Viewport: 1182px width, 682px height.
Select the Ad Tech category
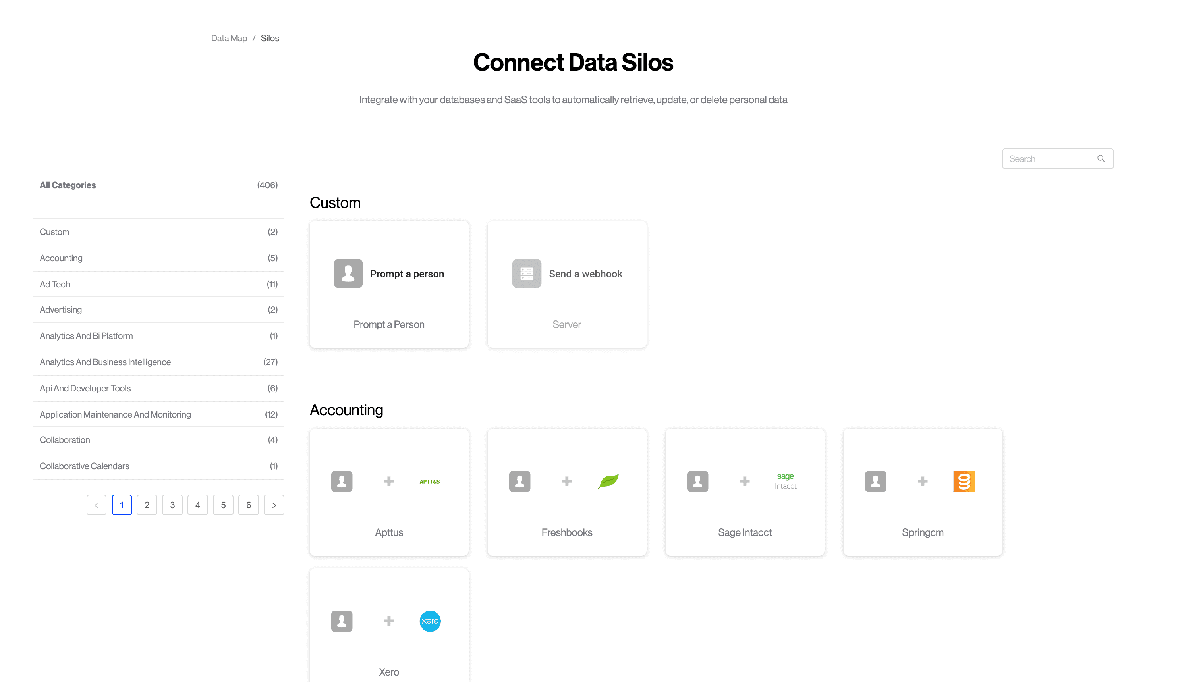pos(55,284)
